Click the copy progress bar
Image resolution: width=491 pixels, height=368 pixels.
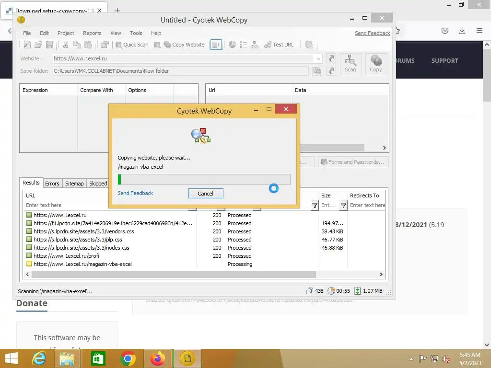(x=204, y=180)
